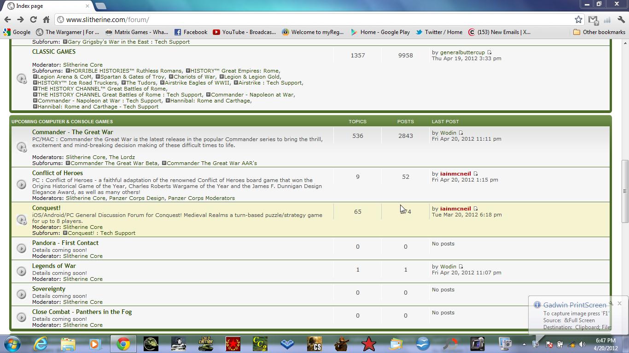629x353 pixels.
Task: Open The Wargamer bookmark
Action: 68,32
